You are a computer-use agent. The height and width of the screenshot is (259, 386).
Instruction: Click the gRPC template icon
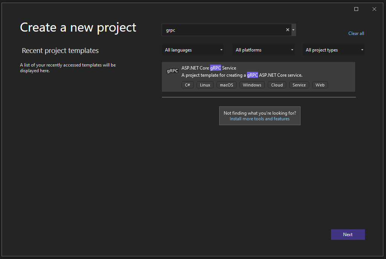coord(172,71)
